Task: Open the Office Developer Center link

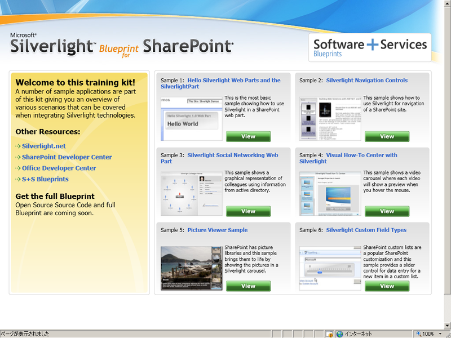Action: pyautogui.click(x=59, y=168)
